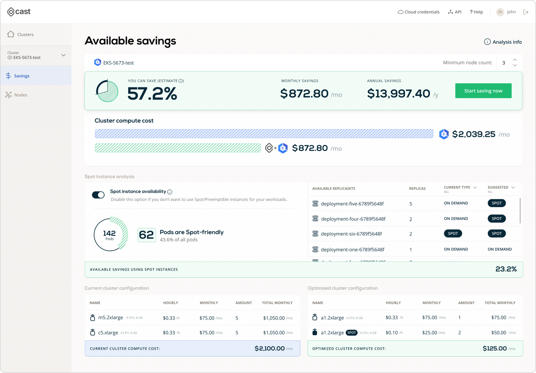Click the replicasets list scrollbar
Screen dimensions: 536x373
pyautogui.click(x=520, y=211)
